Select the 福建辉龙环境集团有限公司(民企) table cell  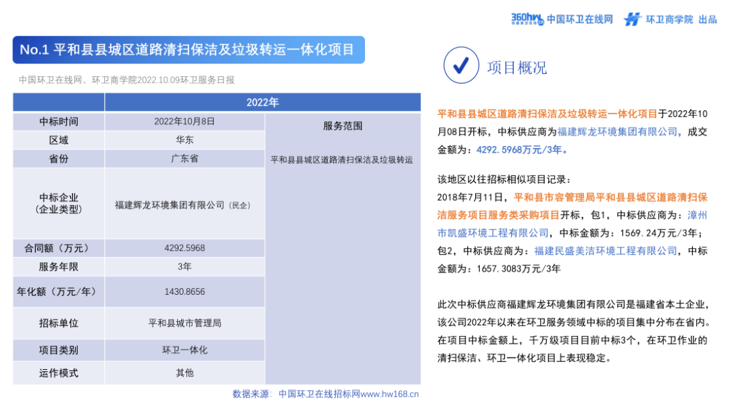[185, 205]
